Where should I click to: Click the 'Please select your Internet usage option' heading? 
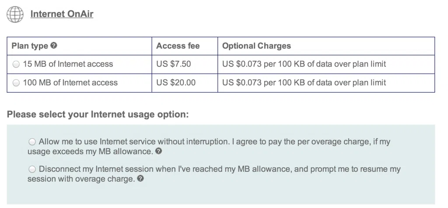(98, 115)
